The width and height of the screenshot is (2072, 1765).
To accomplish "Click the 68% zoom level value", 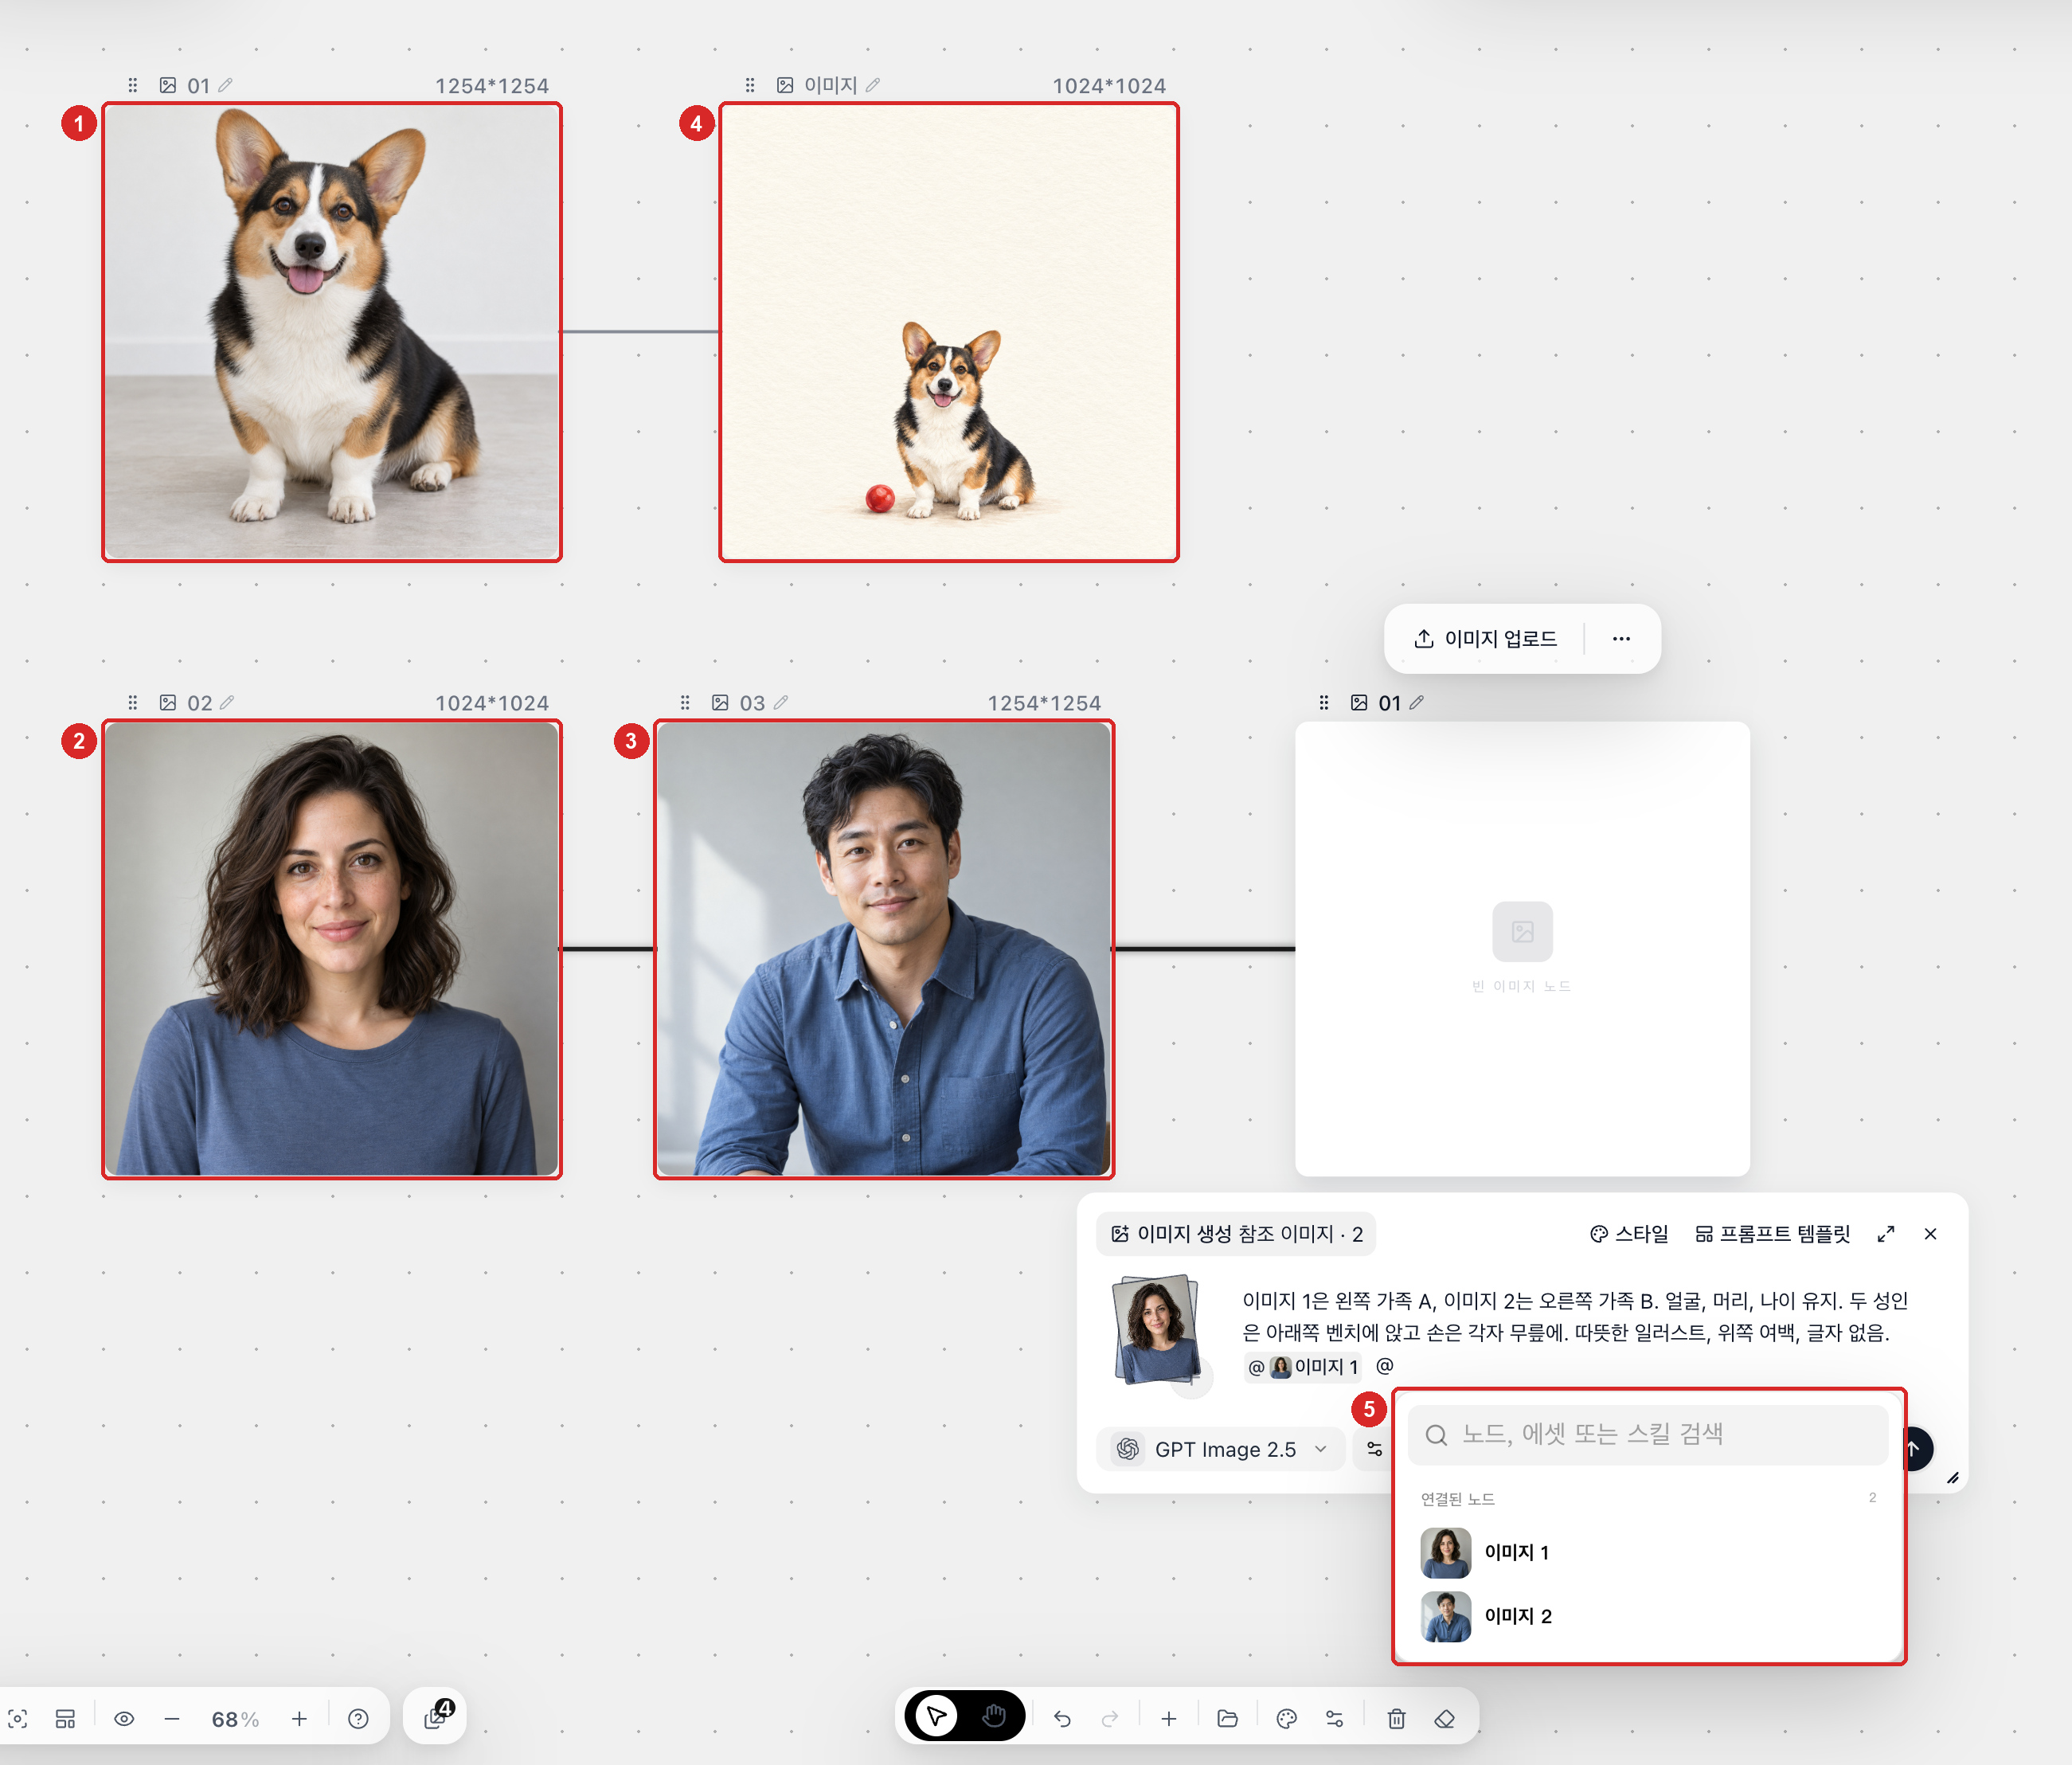I will tap(235, 1719).
